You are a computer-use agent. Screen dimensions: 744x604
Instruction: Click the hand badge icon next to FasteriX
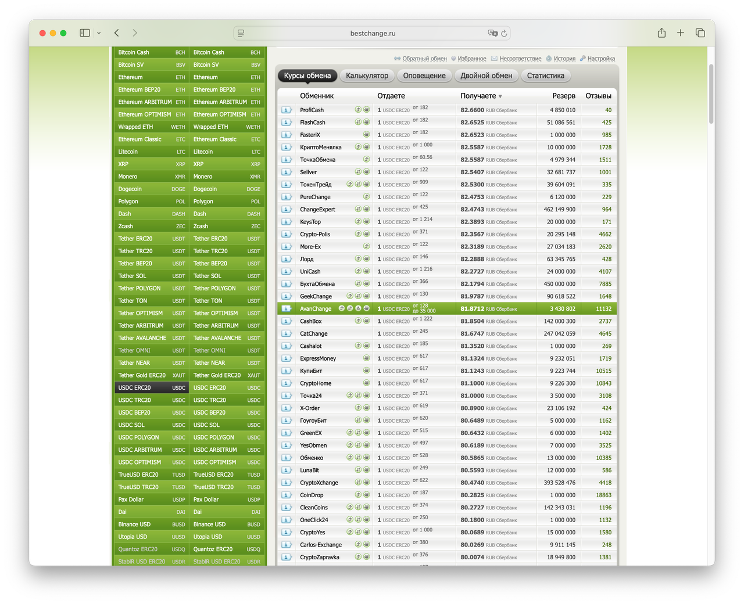tap(367, 135)
